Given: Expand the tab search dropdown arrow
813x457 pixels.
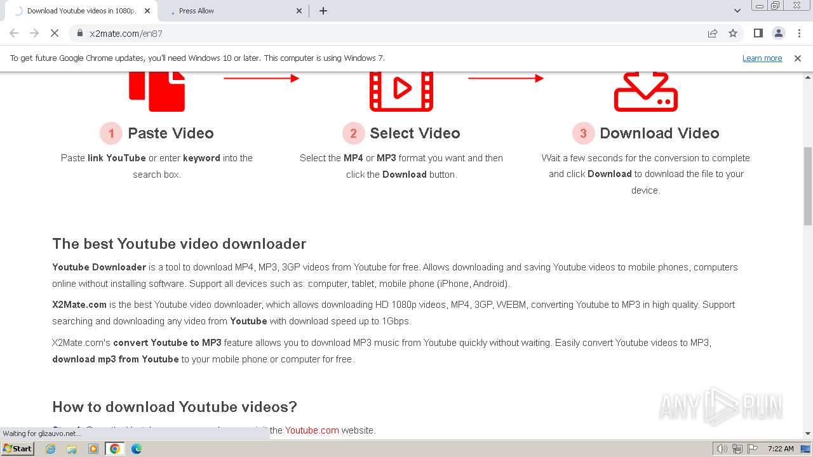Looking at the screenshot, I should pyautogui.click(x=737, y=11).
